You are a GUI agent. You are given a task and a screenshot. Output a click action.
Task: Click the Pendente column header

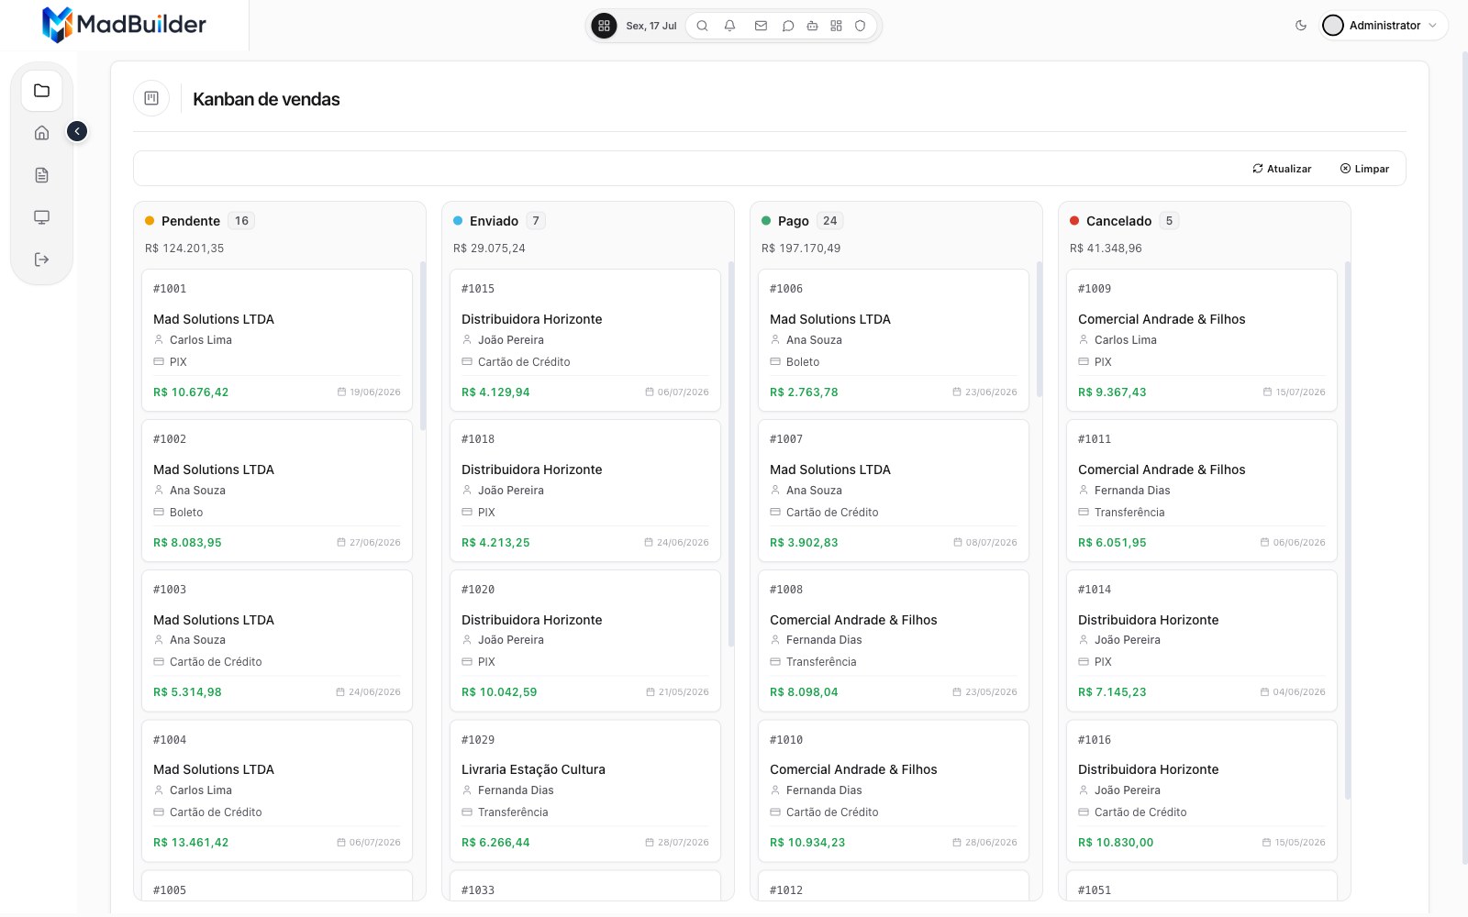191,221
